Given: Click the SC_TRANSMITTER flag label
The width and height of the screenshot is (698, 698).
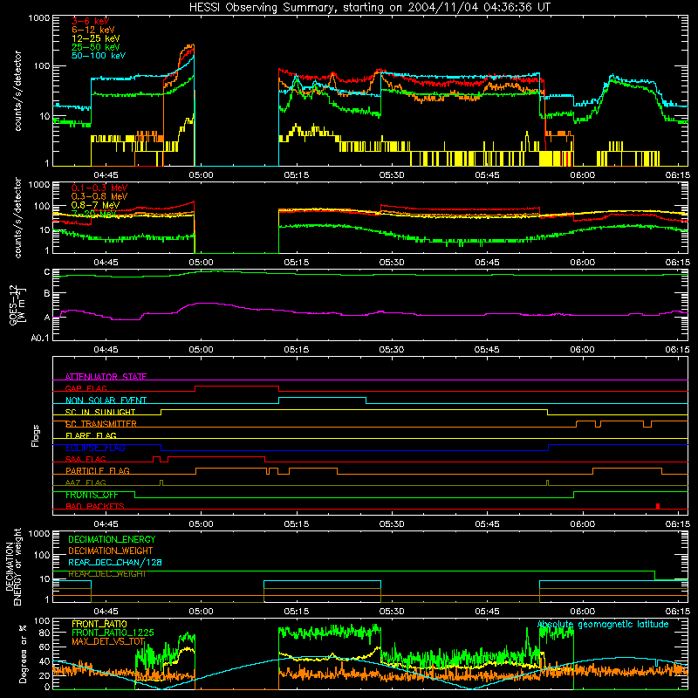Looking at the screenshot, I should [x=101, y=424].
